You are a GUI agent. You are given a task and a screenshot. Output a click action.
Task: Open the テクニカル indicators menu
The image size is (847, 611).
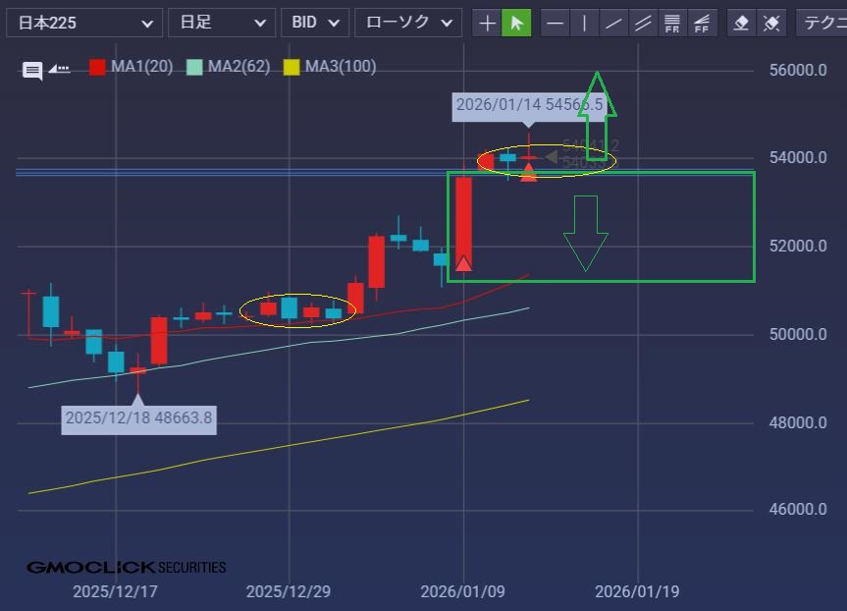pos(822,23)
